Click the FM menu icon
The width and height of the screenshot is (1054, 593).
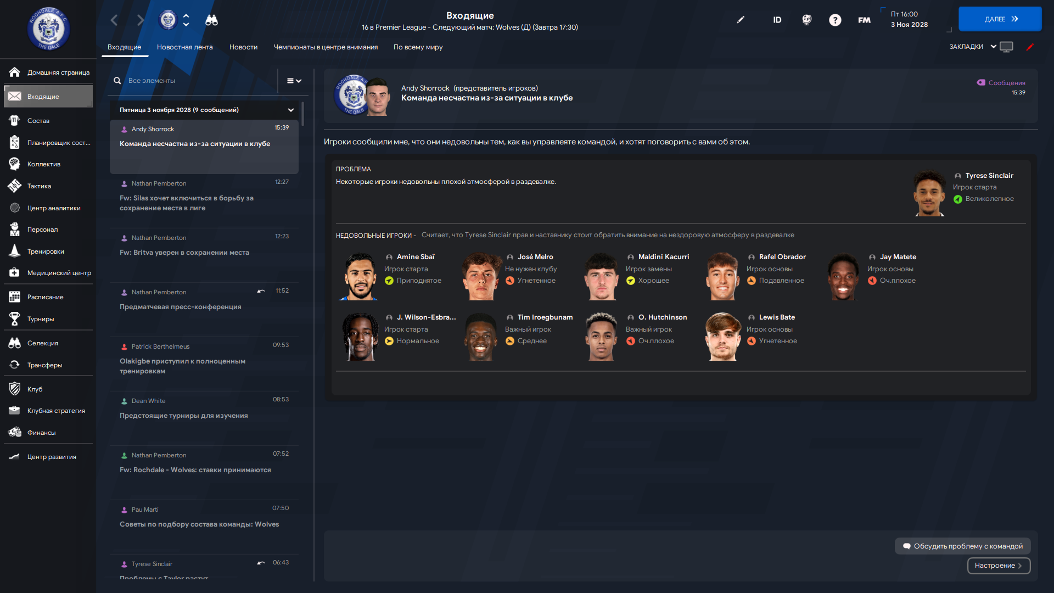[864, 20]
